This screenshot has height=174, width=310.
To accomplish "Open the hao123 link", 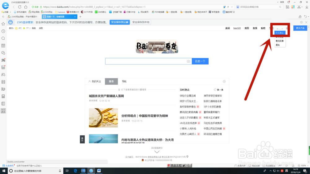I will 237,28.
